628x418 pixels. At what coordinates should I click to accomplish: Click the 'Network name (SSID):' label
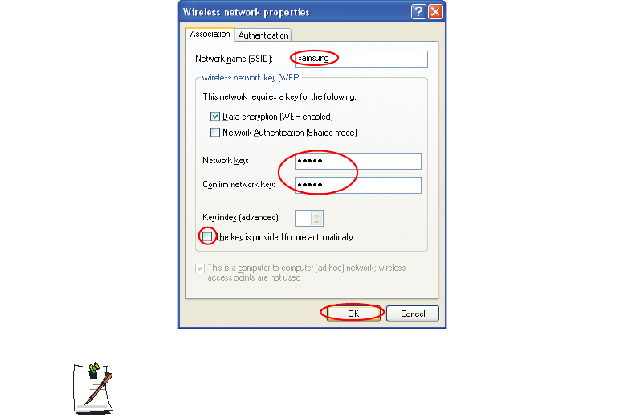(234, 59)
